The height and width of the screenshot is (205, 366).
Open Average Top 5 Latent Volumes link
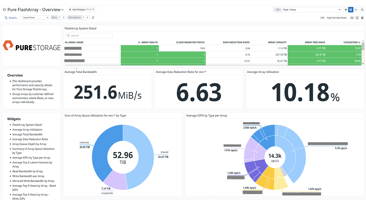[32, 165]
